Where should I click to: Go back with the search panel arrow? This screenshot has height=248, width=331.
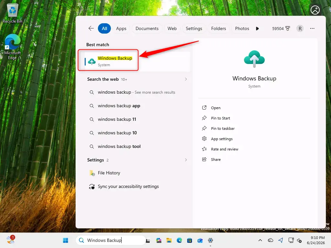pyautogui.click(x=91, y=28)
